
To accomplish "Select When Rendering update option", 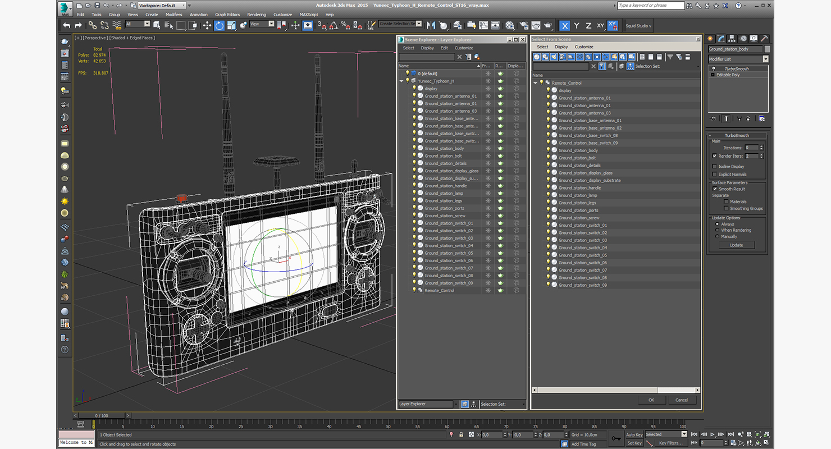I will click(x=717, y=230).
